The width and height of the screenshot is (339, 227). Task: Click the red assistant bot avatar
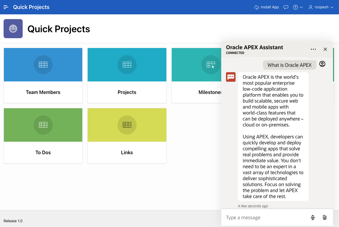pyautogui.click(x=231, y=77)
